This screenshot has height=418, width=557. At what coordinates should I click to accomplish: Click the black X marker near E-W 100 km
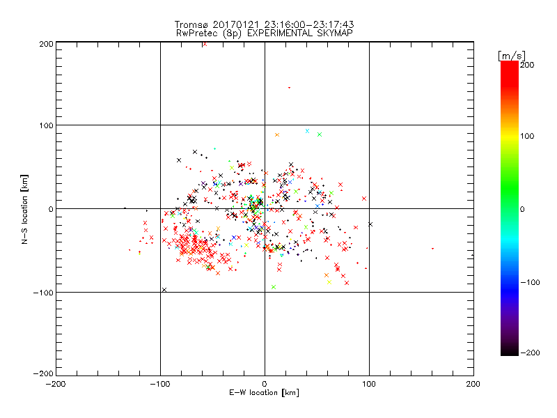tap(370, 224)
